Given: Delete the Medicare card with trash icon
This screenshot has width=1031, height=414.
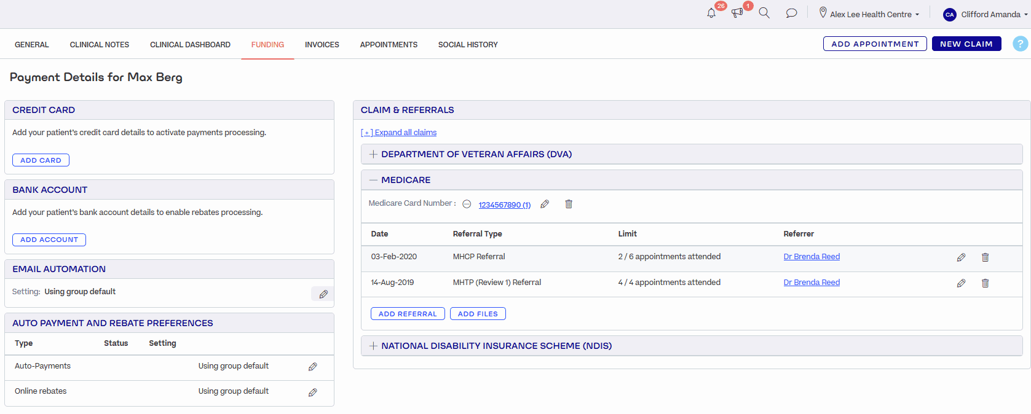Looking at the screenshot, I should point(569,204).
